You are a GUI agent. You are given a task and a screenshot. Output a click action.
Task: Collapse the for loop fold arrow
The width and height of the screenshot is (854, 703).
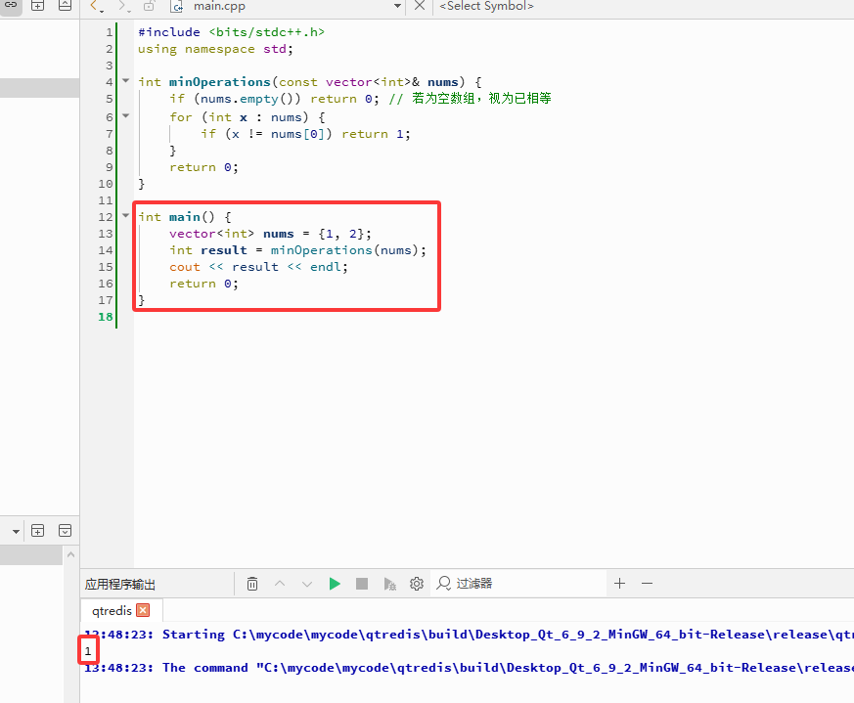[x=125, y=117]
